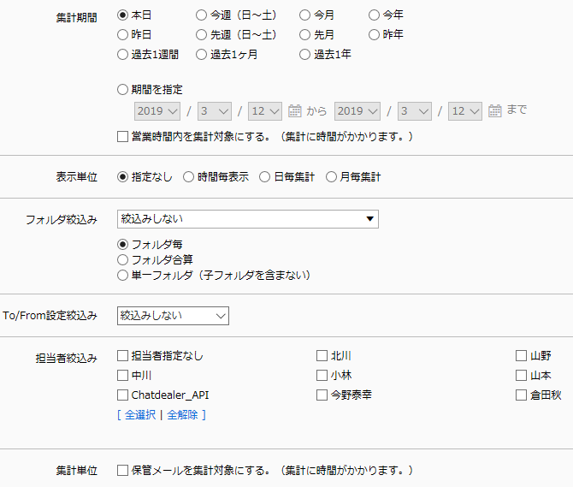Choose 月毎集計 display unit
The height and width of the screenshot is (487, 573).
point(331,177)
